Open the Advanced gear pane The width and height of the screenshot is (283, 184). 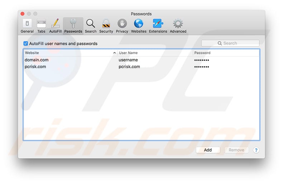[x=178, y=26]
